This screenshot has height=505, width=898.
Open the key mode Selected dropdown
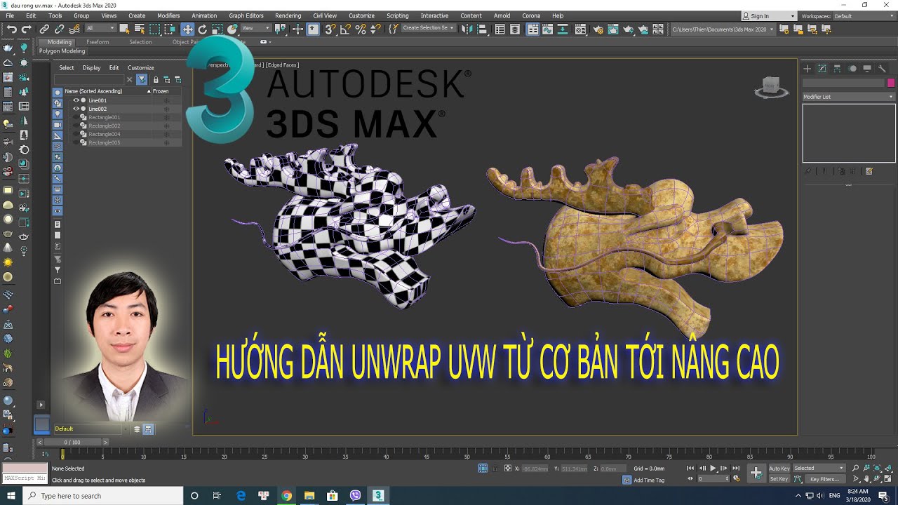pos(819,468)
